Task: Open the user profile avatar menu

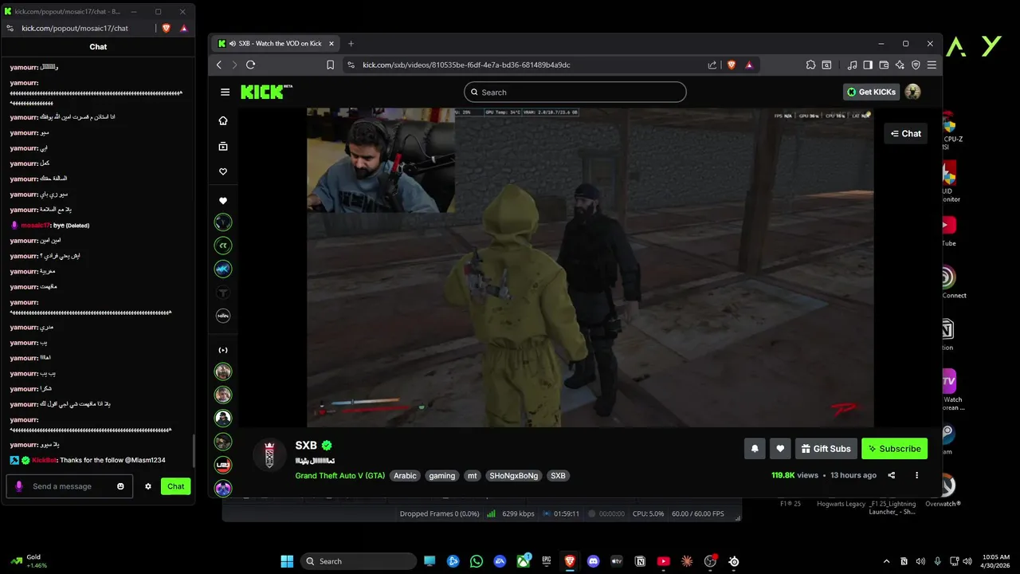Action: click(x=913, y=92)
